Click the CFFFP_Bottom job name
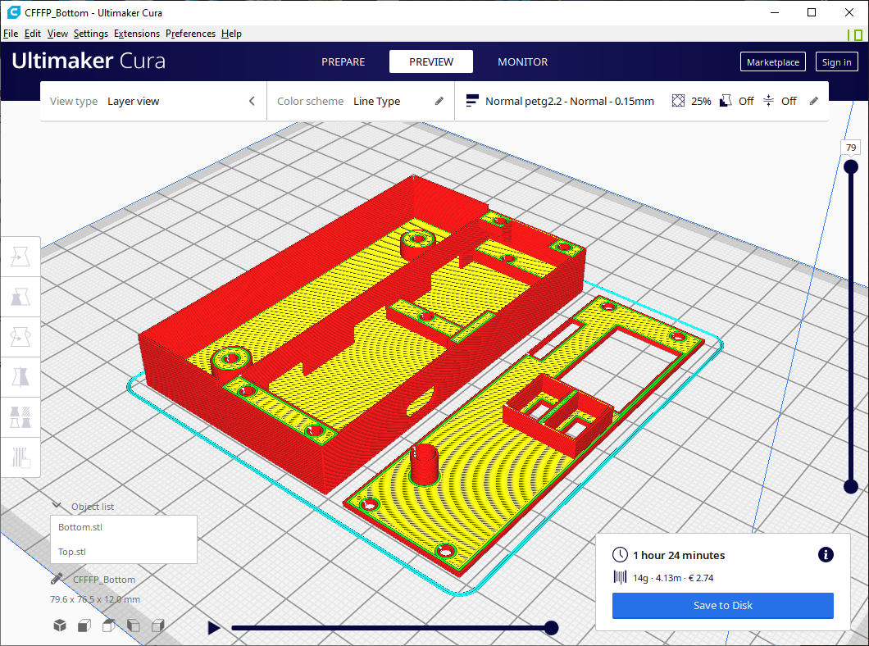Image resolution: width=869 pixels, height=646 pixels. click(104, 580)
